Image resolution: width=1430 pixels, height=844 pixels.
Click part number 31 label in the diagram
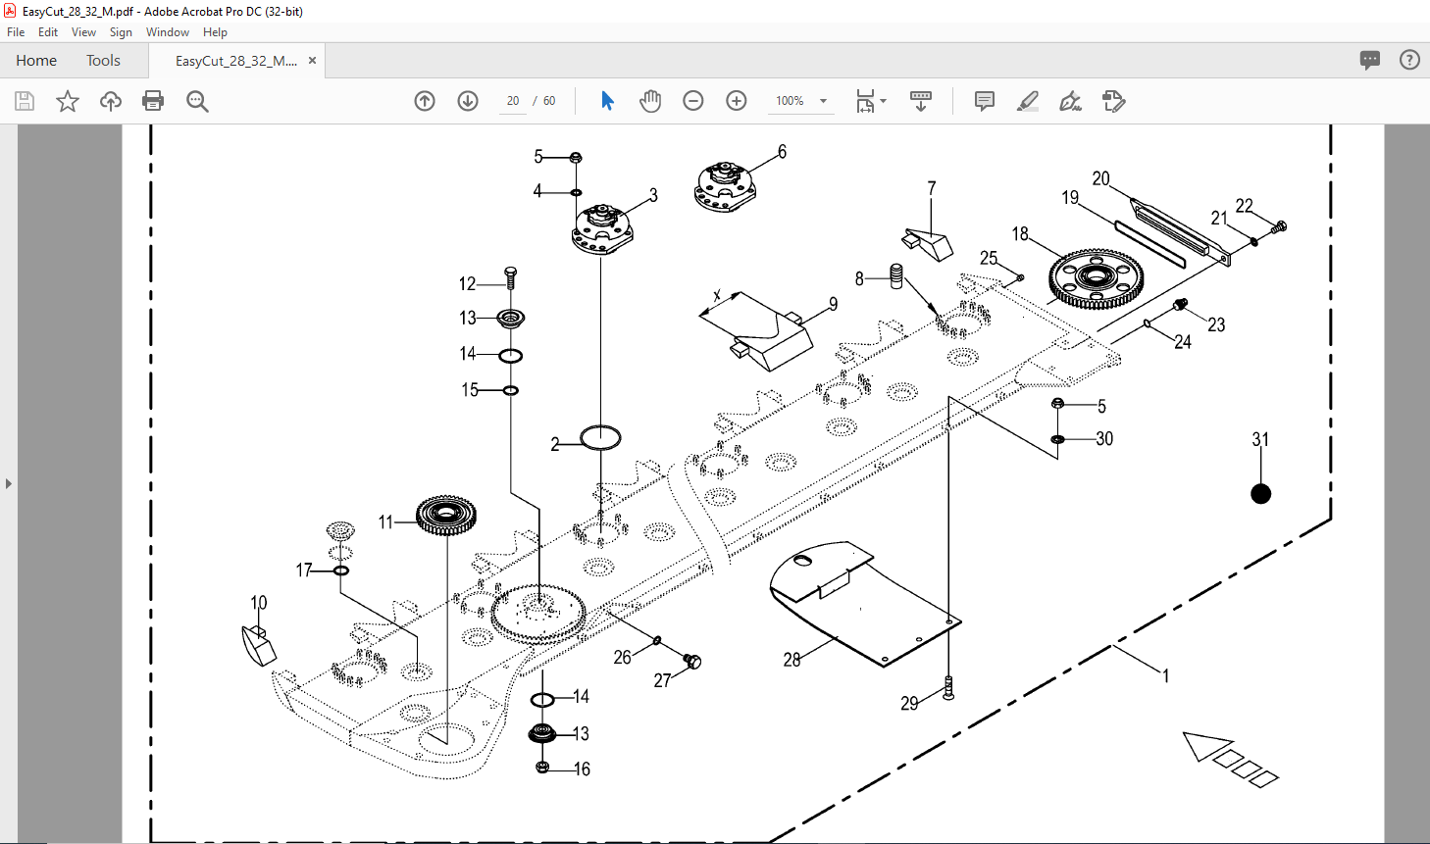[1260, 439]
